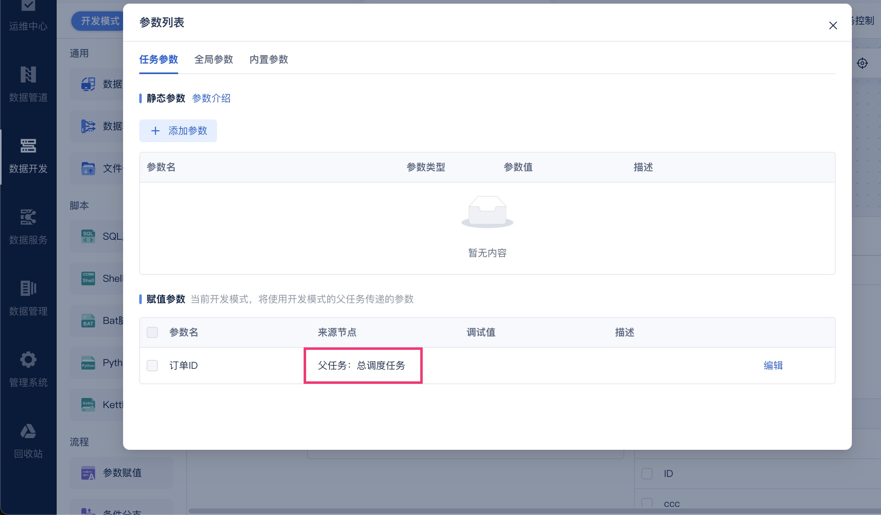Select the 订单ID parameter name
The image size is (881, 515).
tap(183, 366)
